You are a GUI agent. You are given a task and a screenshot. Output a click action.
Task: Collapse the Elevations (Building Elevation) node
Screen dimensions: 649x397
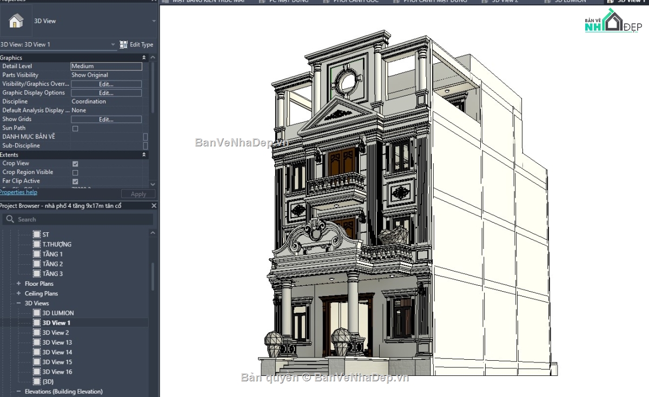(x=18, y=392)
